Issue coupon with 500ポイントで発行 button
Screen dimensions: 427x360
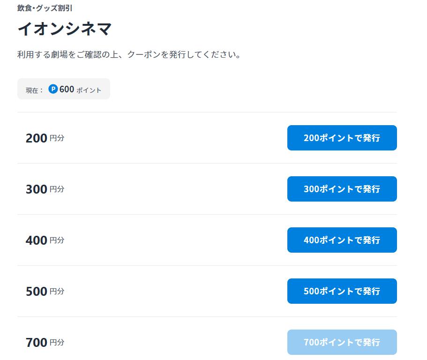pyautogui.click(x=342, y=291)
